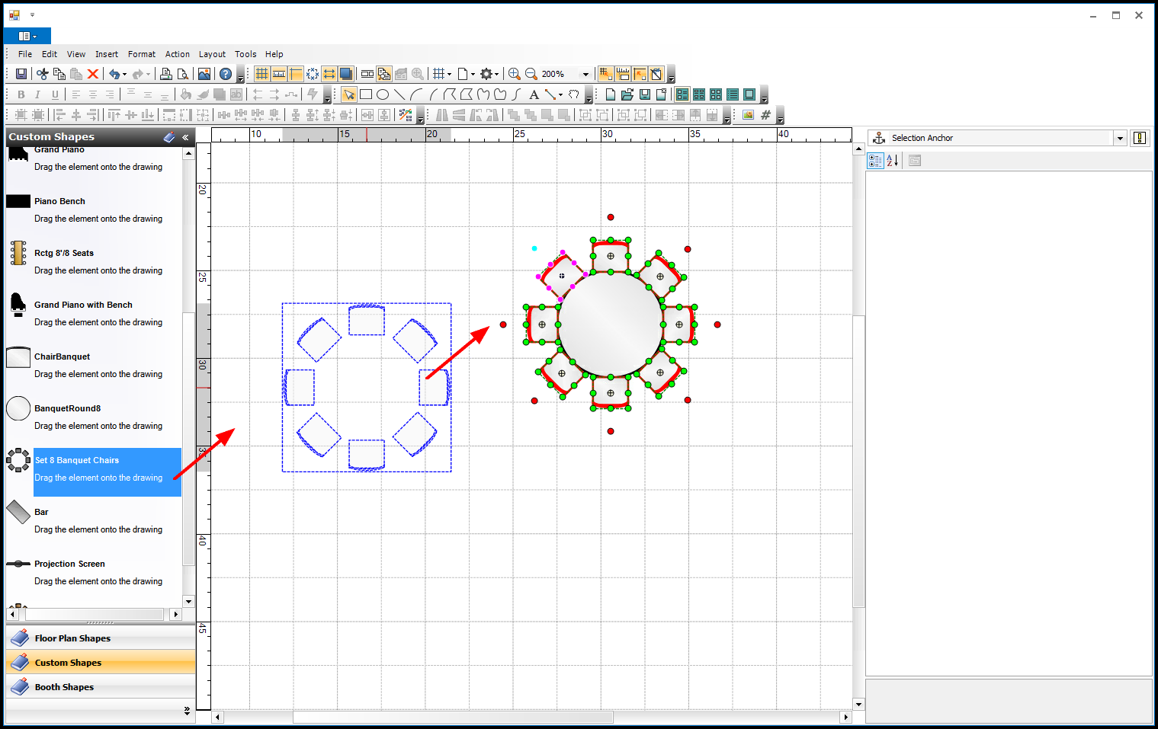The height and width of the screenshot is (729, 1158).
Task: Toggle the snap to grid button
Action: click(x=606, y=74)
